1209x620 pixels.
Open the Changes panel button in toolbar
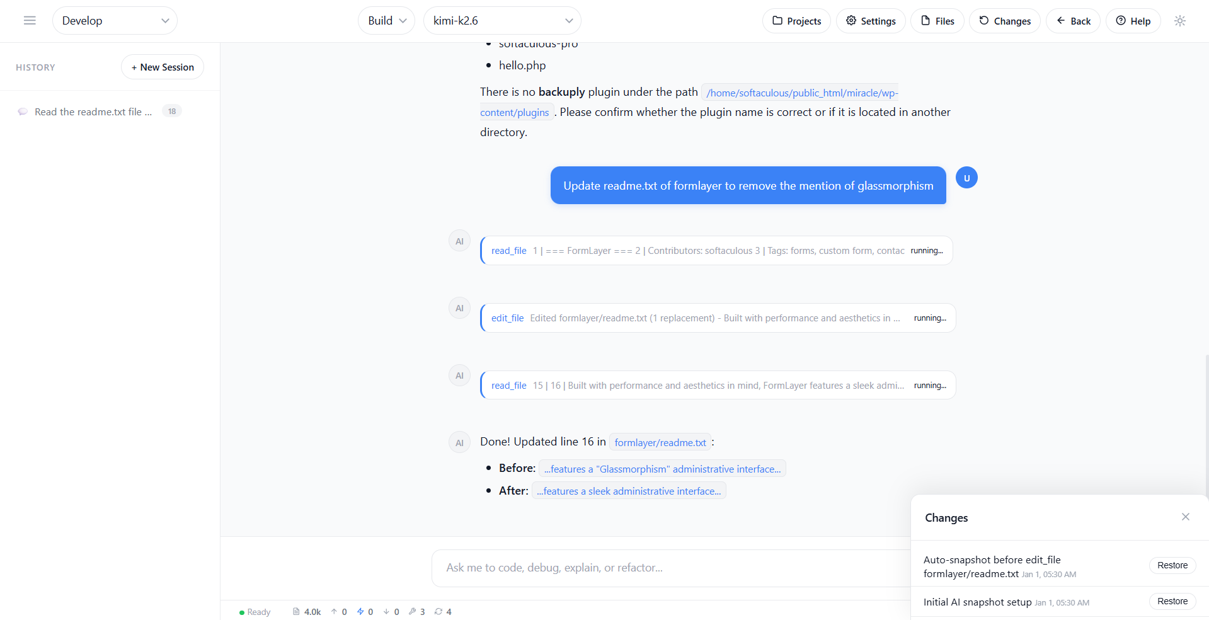tap(1005, 21)
